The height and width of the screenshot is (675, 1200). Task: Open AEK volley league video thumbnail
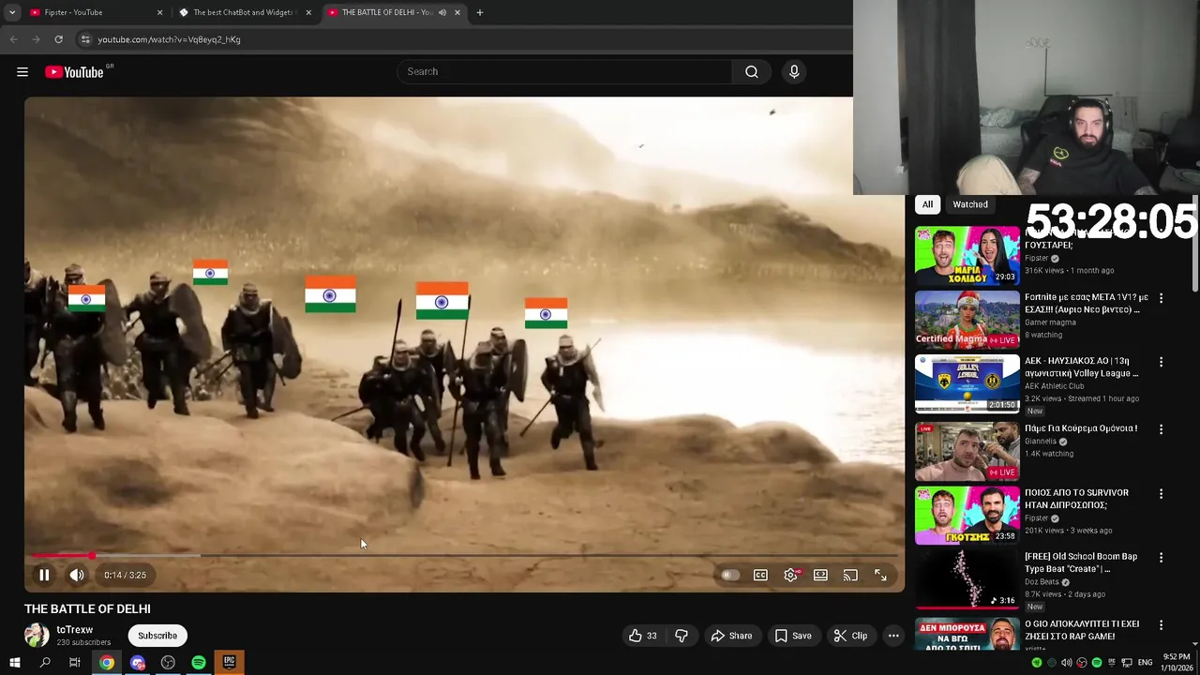pyautogui.click(x=967, y=383)
